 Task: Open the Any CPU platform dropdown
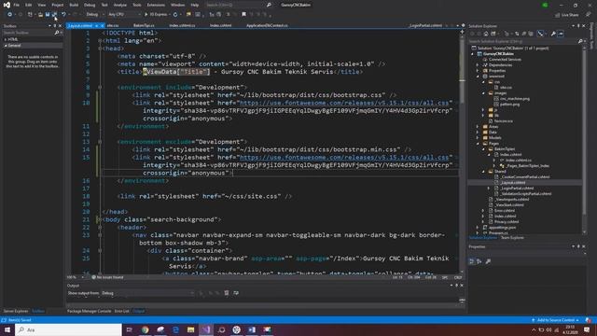click(x=124, y=15)
